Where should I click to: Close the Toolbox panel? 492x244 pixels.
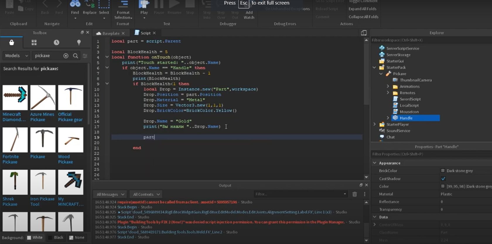point(88,32)
